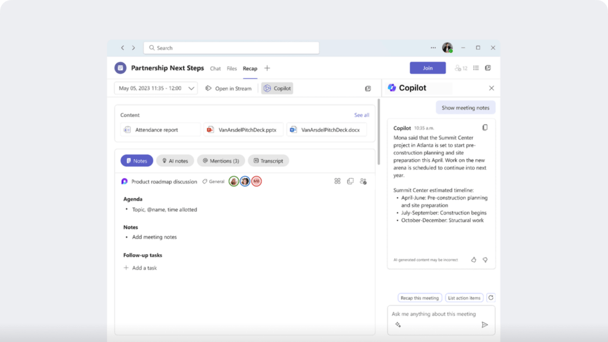Click the copy page icon beside grid view
The width and height of the screenshot is (608, 342).
350,181
